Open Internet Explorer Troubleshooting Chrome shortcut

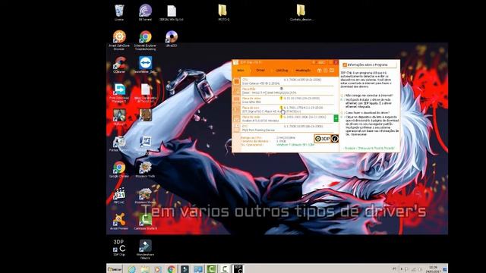pyautogui.click(x=145, y=40)
